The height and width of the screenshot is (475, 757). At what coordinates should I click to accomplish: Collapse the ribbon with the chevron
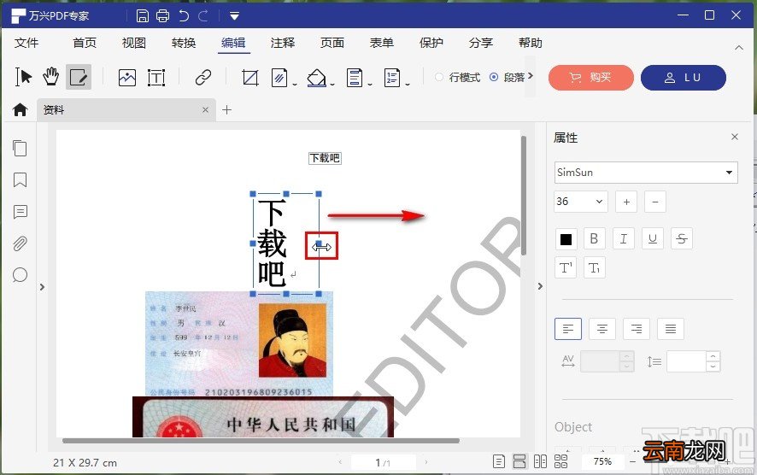point(739,47)
